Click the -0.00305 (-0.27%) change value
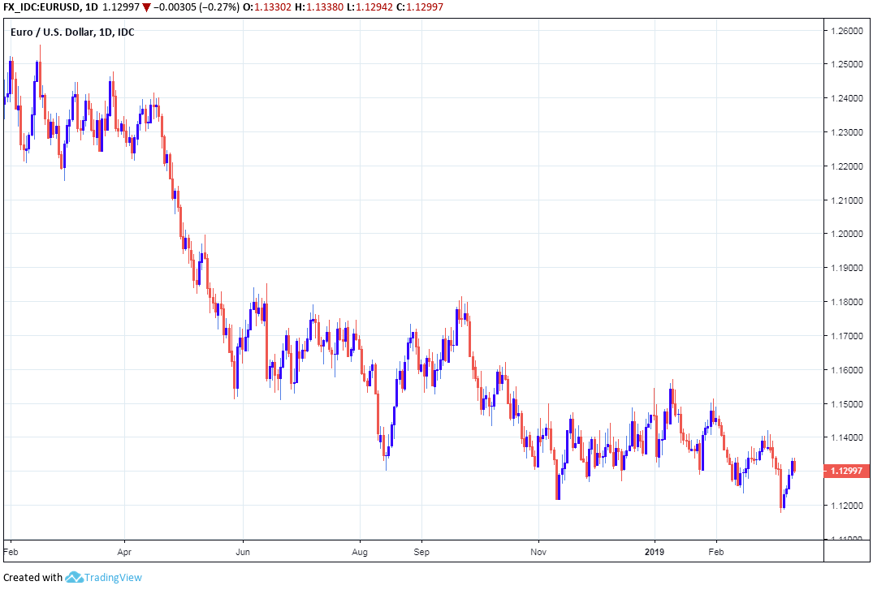 pos(193,8)
